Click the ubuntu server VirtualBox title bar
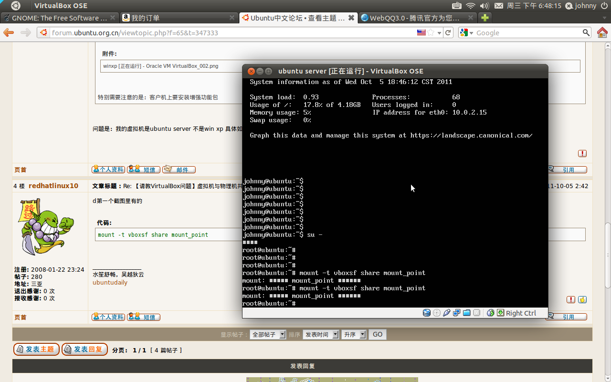The image size is (611, 382). tap(395, 71)
